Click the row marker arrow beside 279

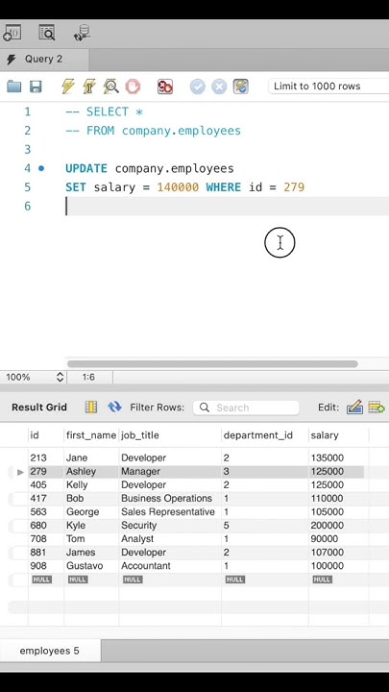20,472
